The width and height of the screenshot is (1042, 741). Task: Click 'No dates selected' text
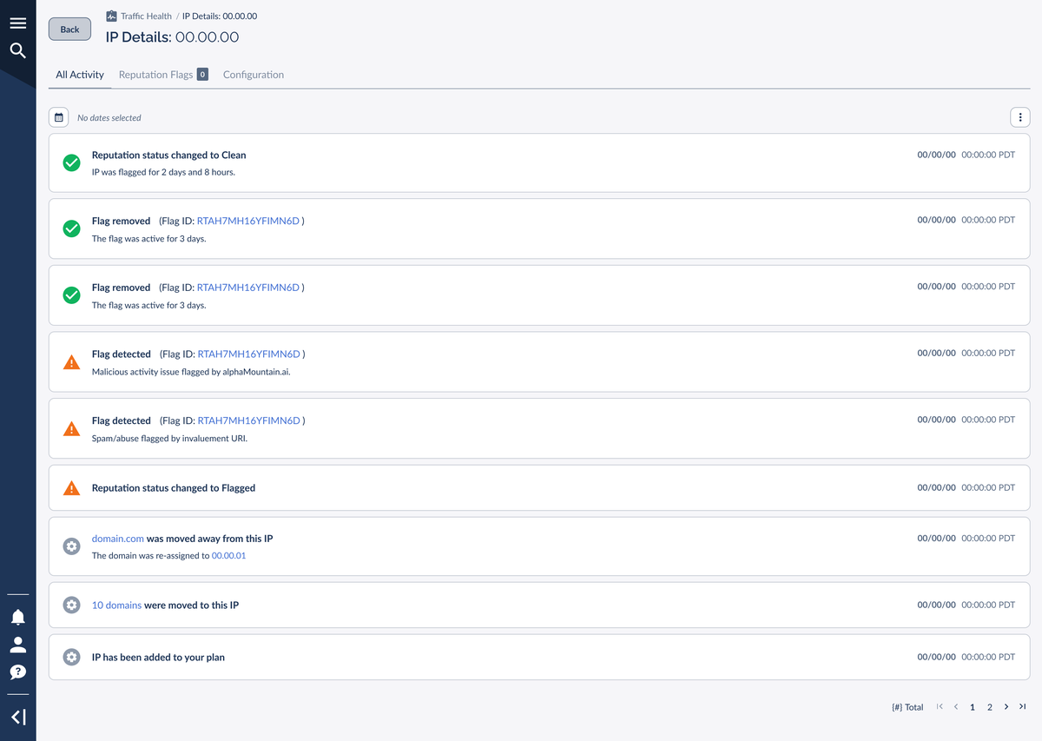(x=109, y=118)
